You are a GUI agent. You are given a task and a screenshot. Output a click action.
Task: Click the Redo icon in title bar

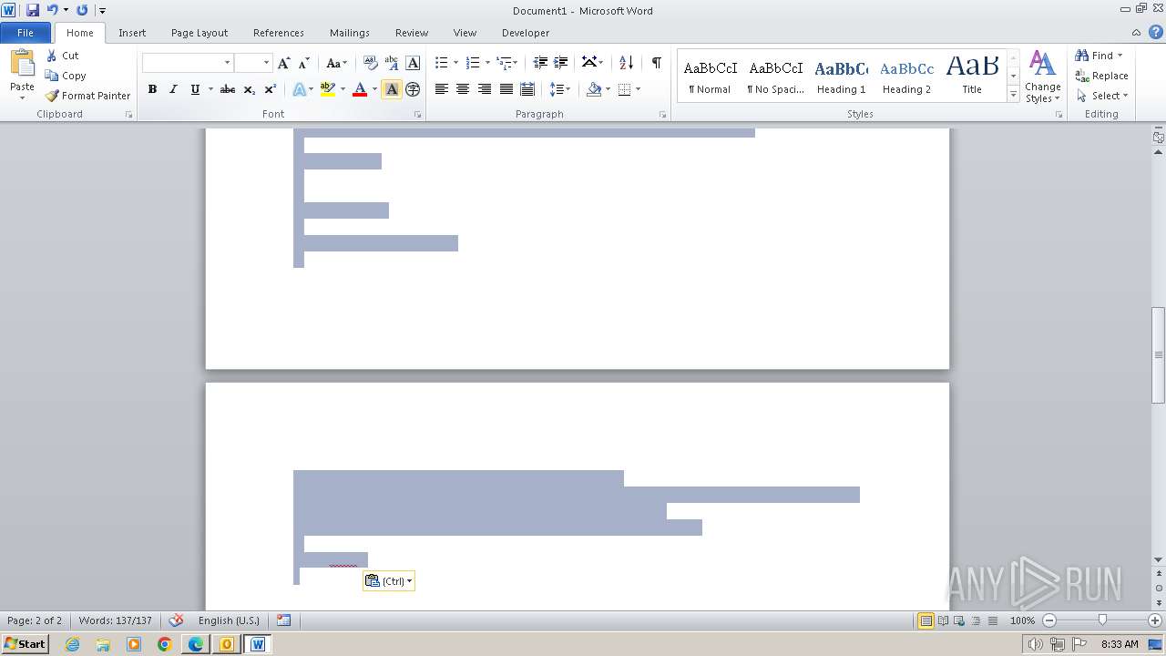pos(82,10)
